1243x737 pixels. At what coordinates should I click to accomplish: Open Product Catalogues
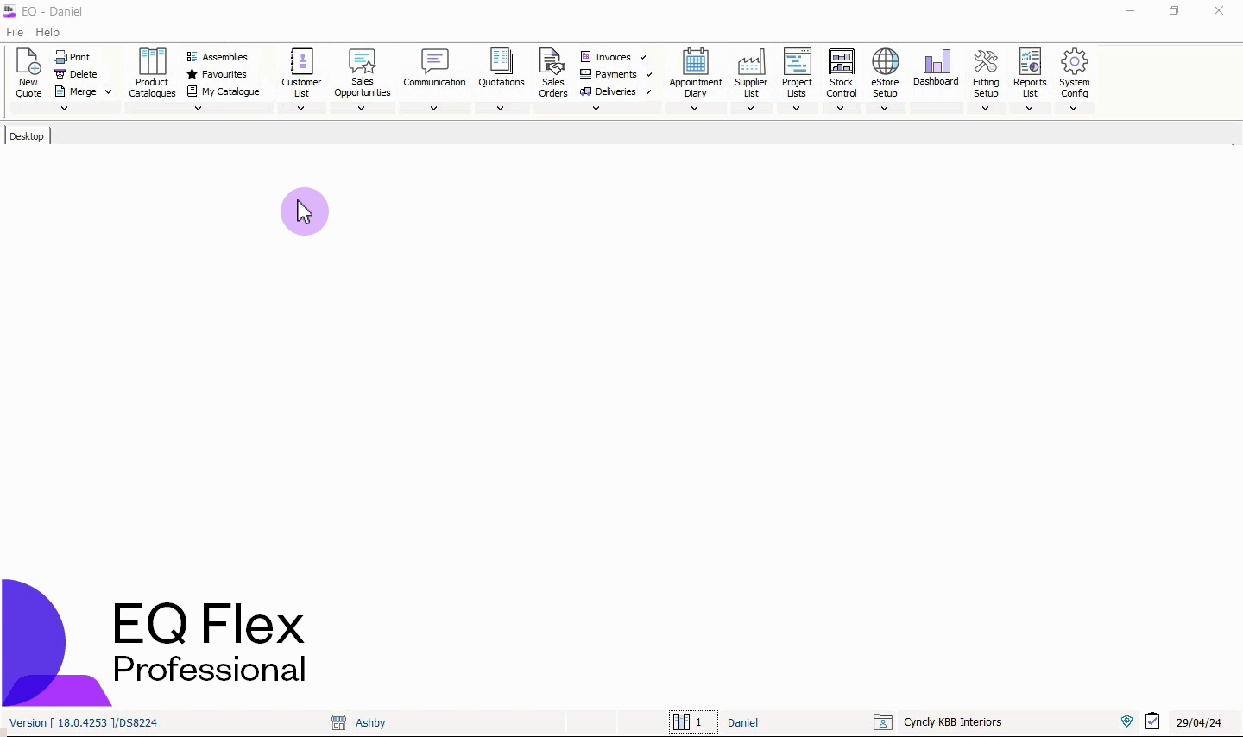[x=152, y=73]
